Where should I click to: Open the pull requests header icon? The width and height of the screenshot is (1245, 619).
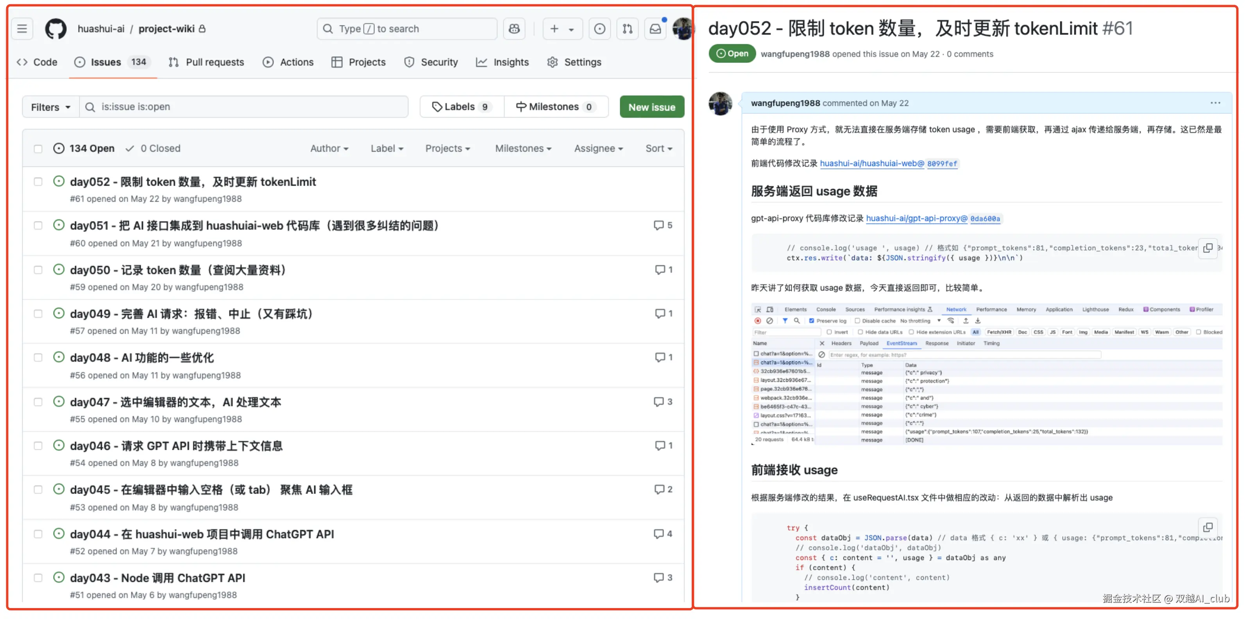(627, 29)
